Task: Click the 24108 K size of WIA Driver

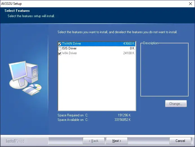Action: (129, 53)
